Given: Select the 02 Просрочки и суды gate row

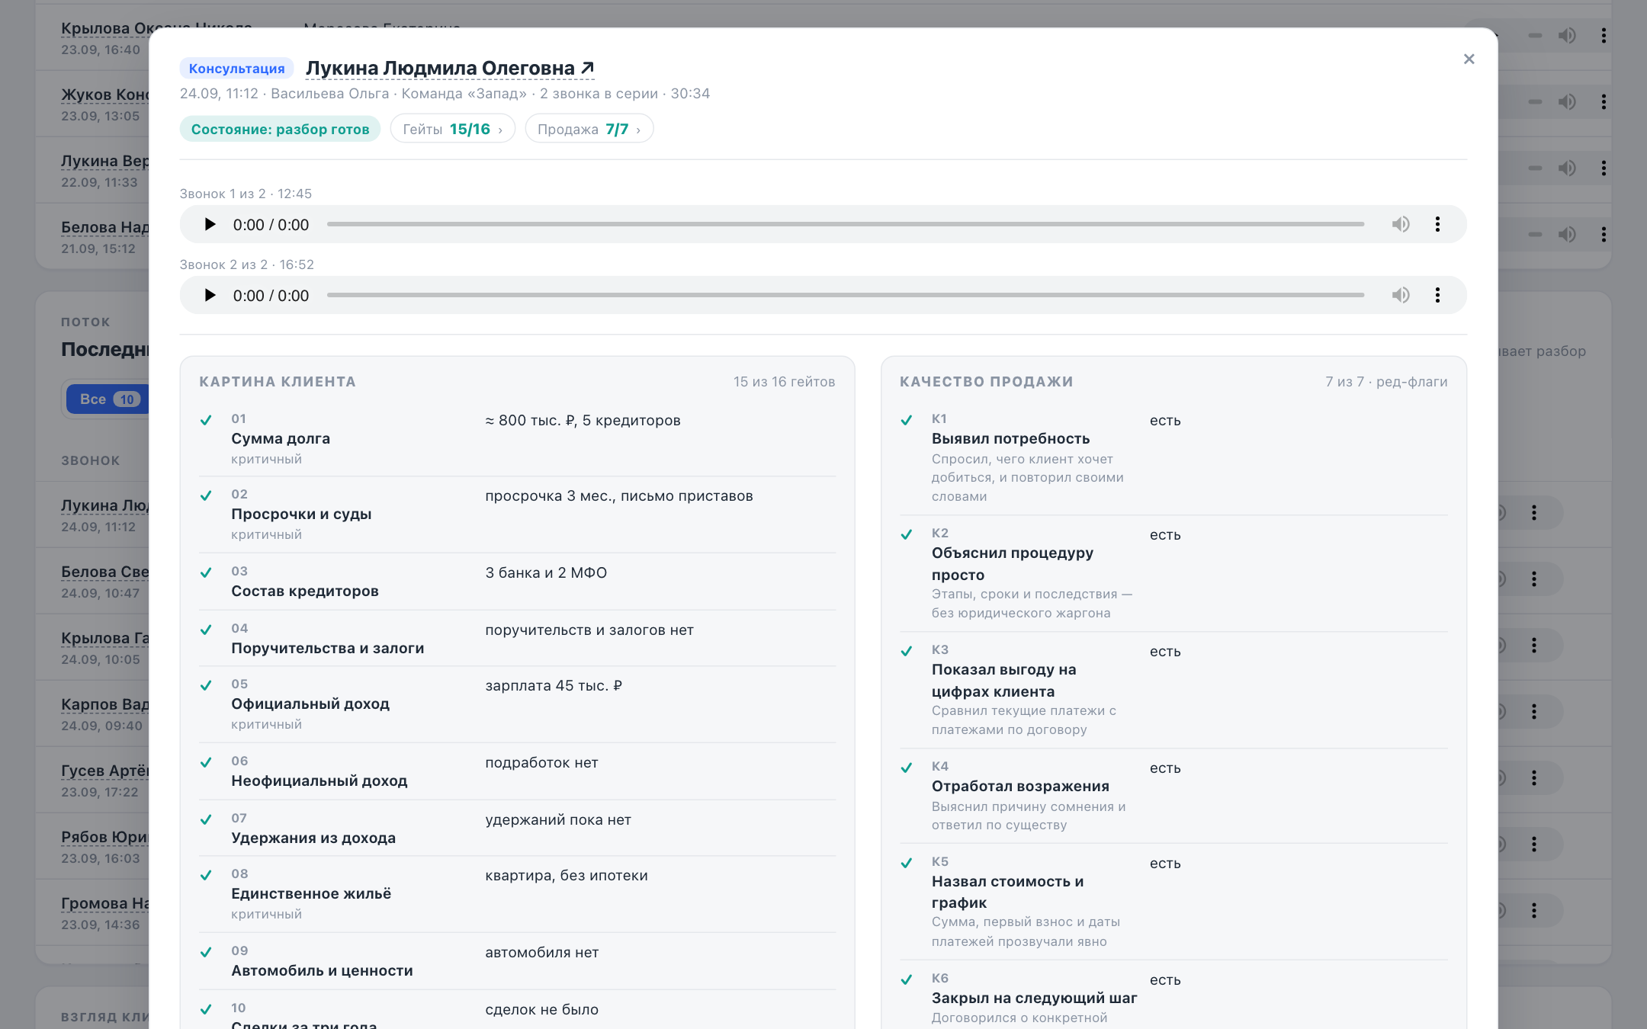Looking at the screenshot, I should tap(517, 514).
